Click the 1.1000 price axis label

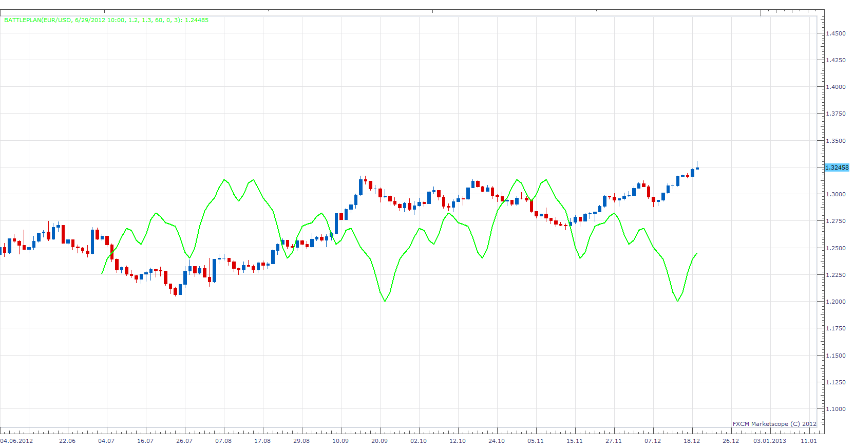pyautogui.click(x=836, y=409)
